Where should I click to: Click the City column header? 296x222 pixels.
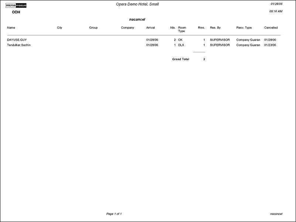(59, 28)
